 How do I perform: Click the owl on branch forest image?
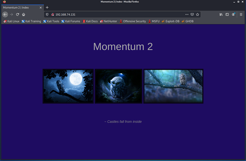(x=173, y=86)
